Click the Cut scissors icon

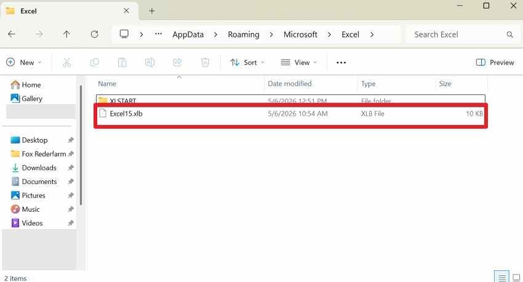click(x=66, y=62)
